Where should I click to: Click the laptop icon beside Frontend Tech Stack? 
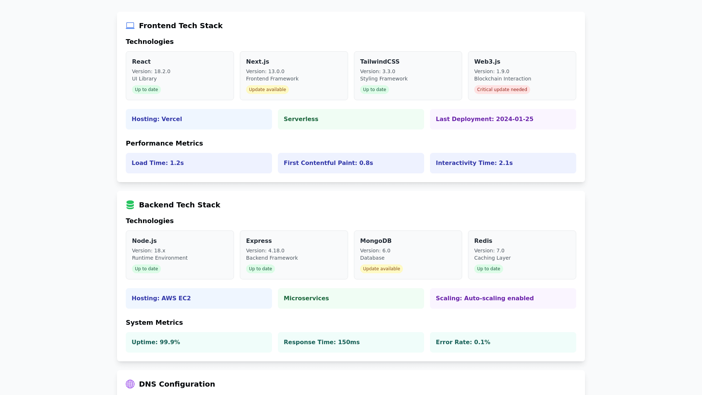[x=130, y=26]
